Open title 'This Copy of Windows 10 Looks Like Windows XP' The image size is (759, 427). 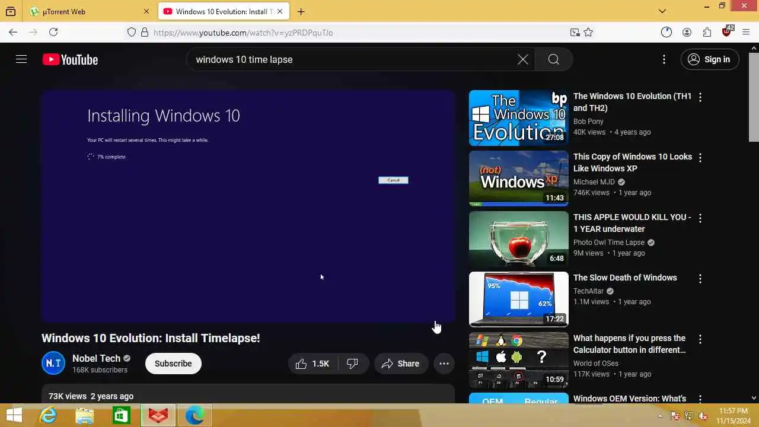[633, 162]
